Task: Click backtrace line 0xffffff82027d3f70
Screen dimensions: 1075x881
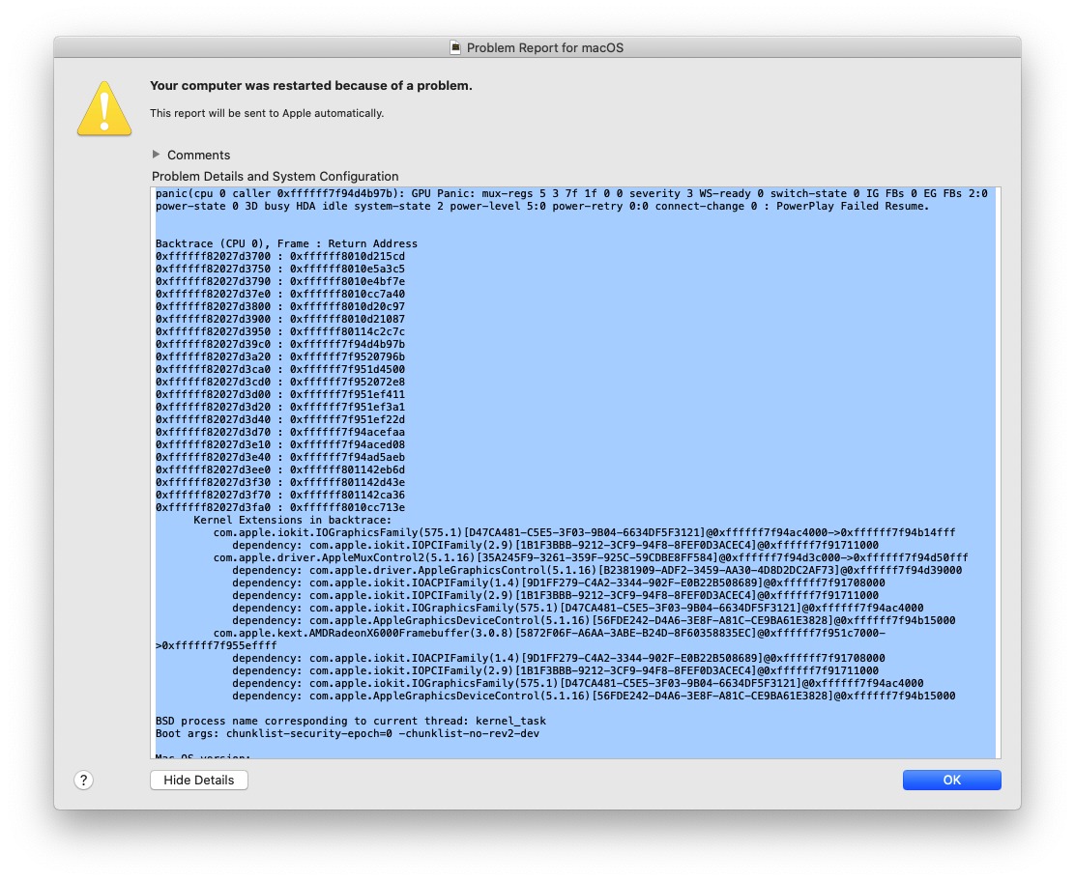Action: coord(280,496)
